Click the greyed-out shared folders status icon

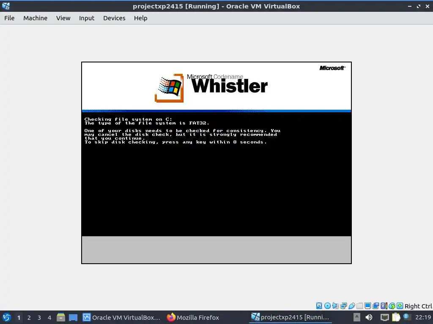coord(359,305)
